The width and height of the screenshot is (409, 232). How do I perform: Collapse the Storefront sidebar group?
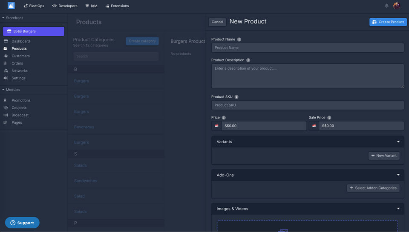(x=3, y=18)
